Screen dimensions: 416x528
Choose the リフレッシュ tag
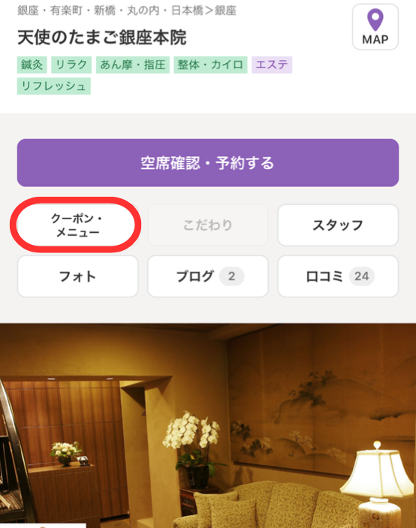54,86
